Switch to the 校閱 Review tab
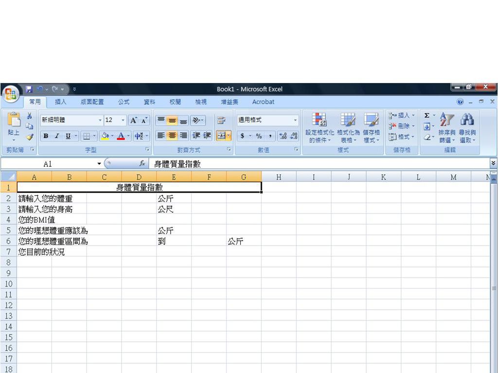The width and height of the screenshot is (498, 373). (x=175, y=102)
